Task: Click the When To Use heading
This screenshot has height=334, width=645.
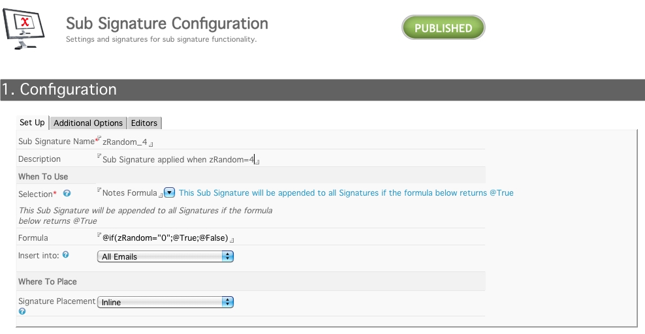Action: click(43, 177)
